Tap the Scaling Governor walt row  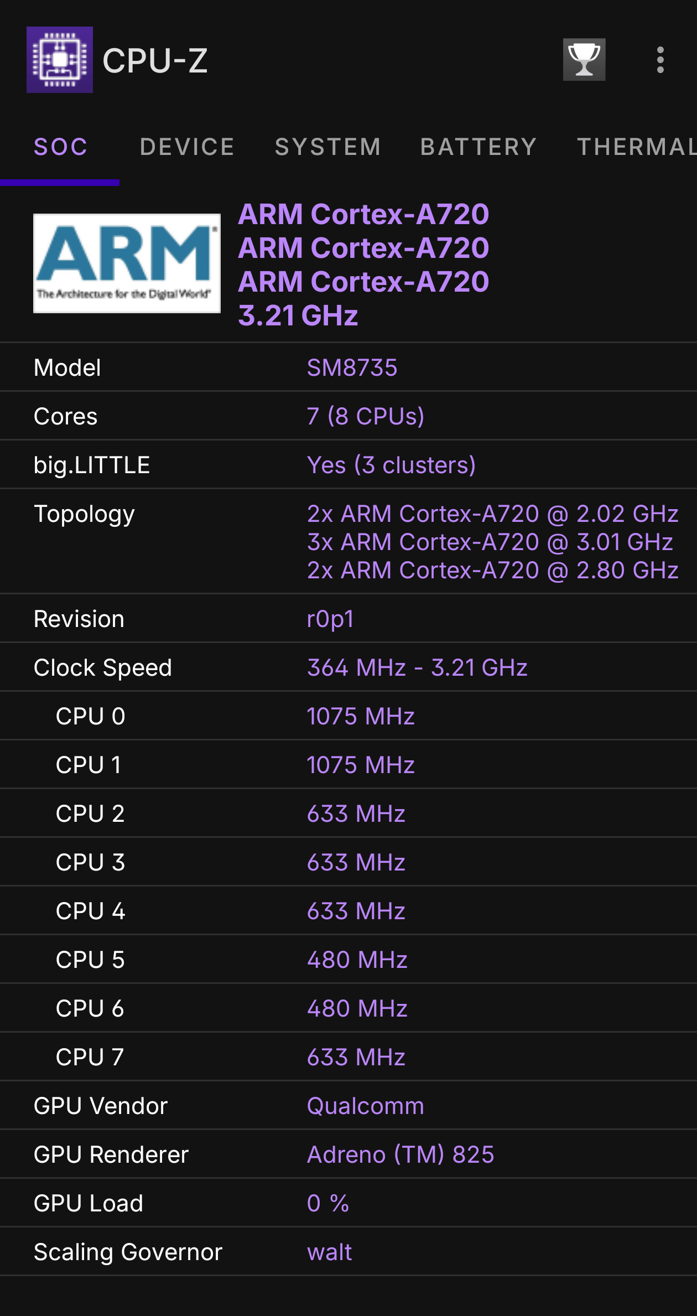(348, 1252)
